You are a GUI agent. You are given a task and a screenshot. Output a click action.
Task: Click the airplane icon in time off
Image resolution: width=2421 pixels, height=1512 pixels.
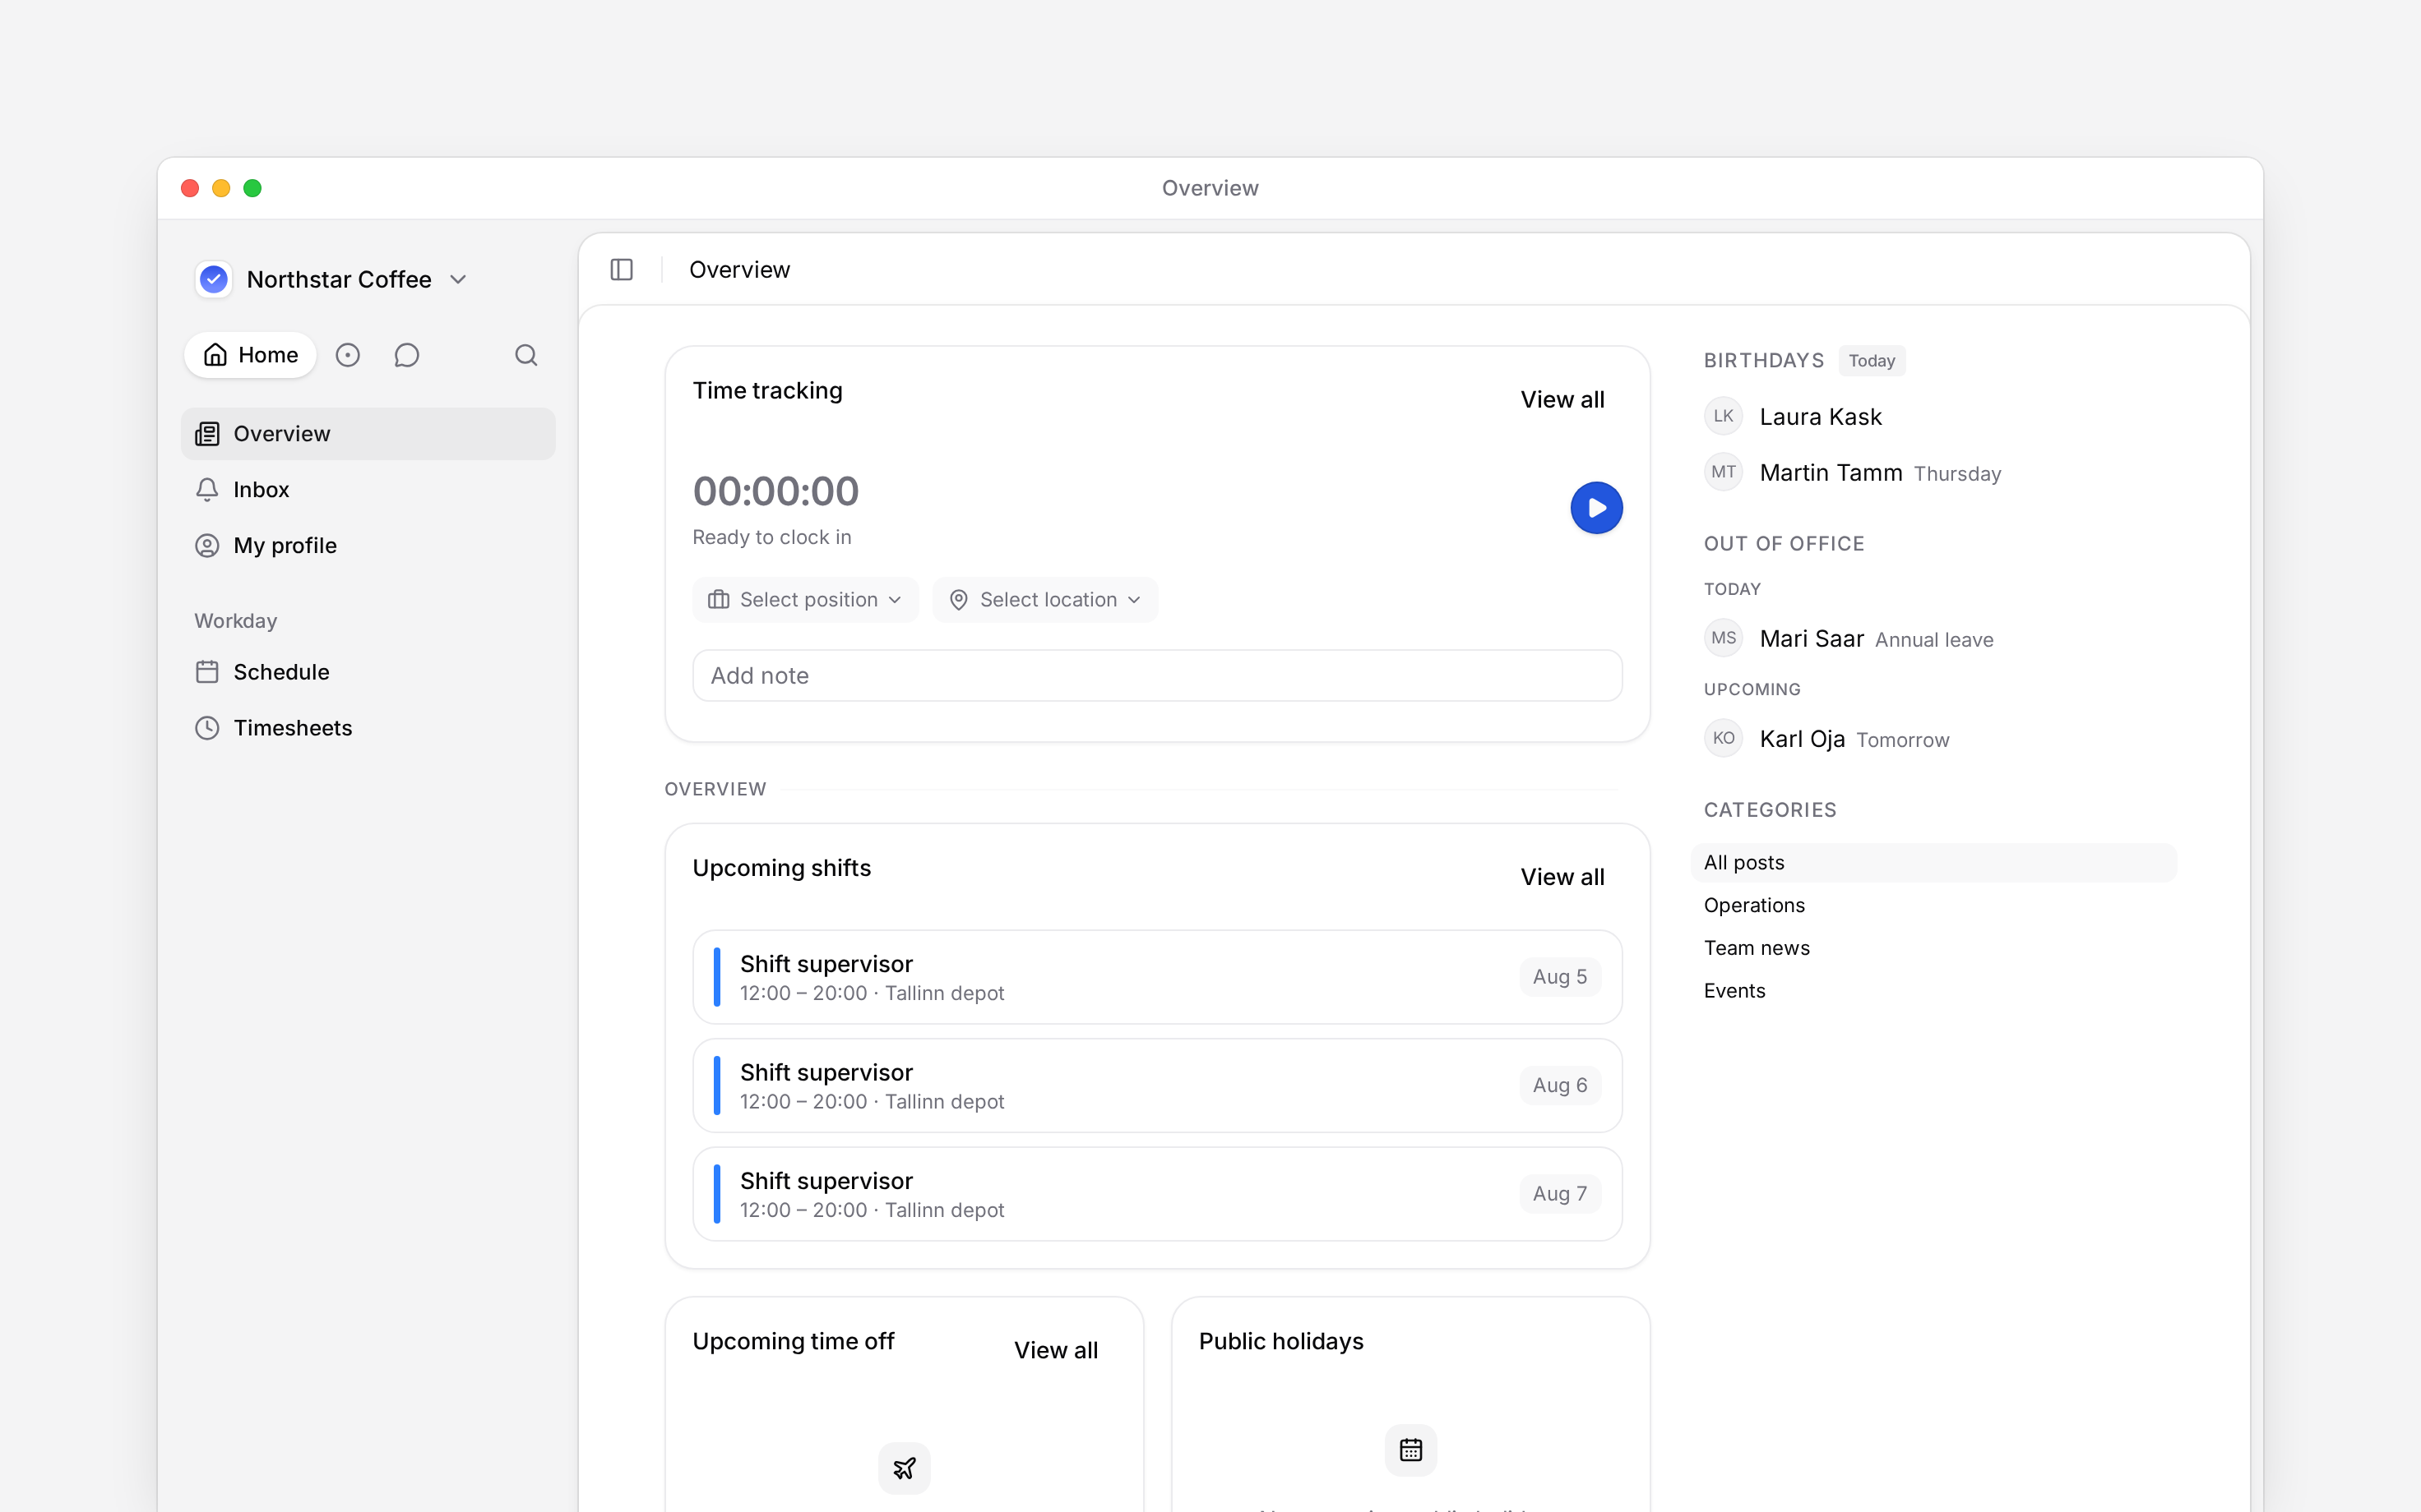coord(905,1467)
